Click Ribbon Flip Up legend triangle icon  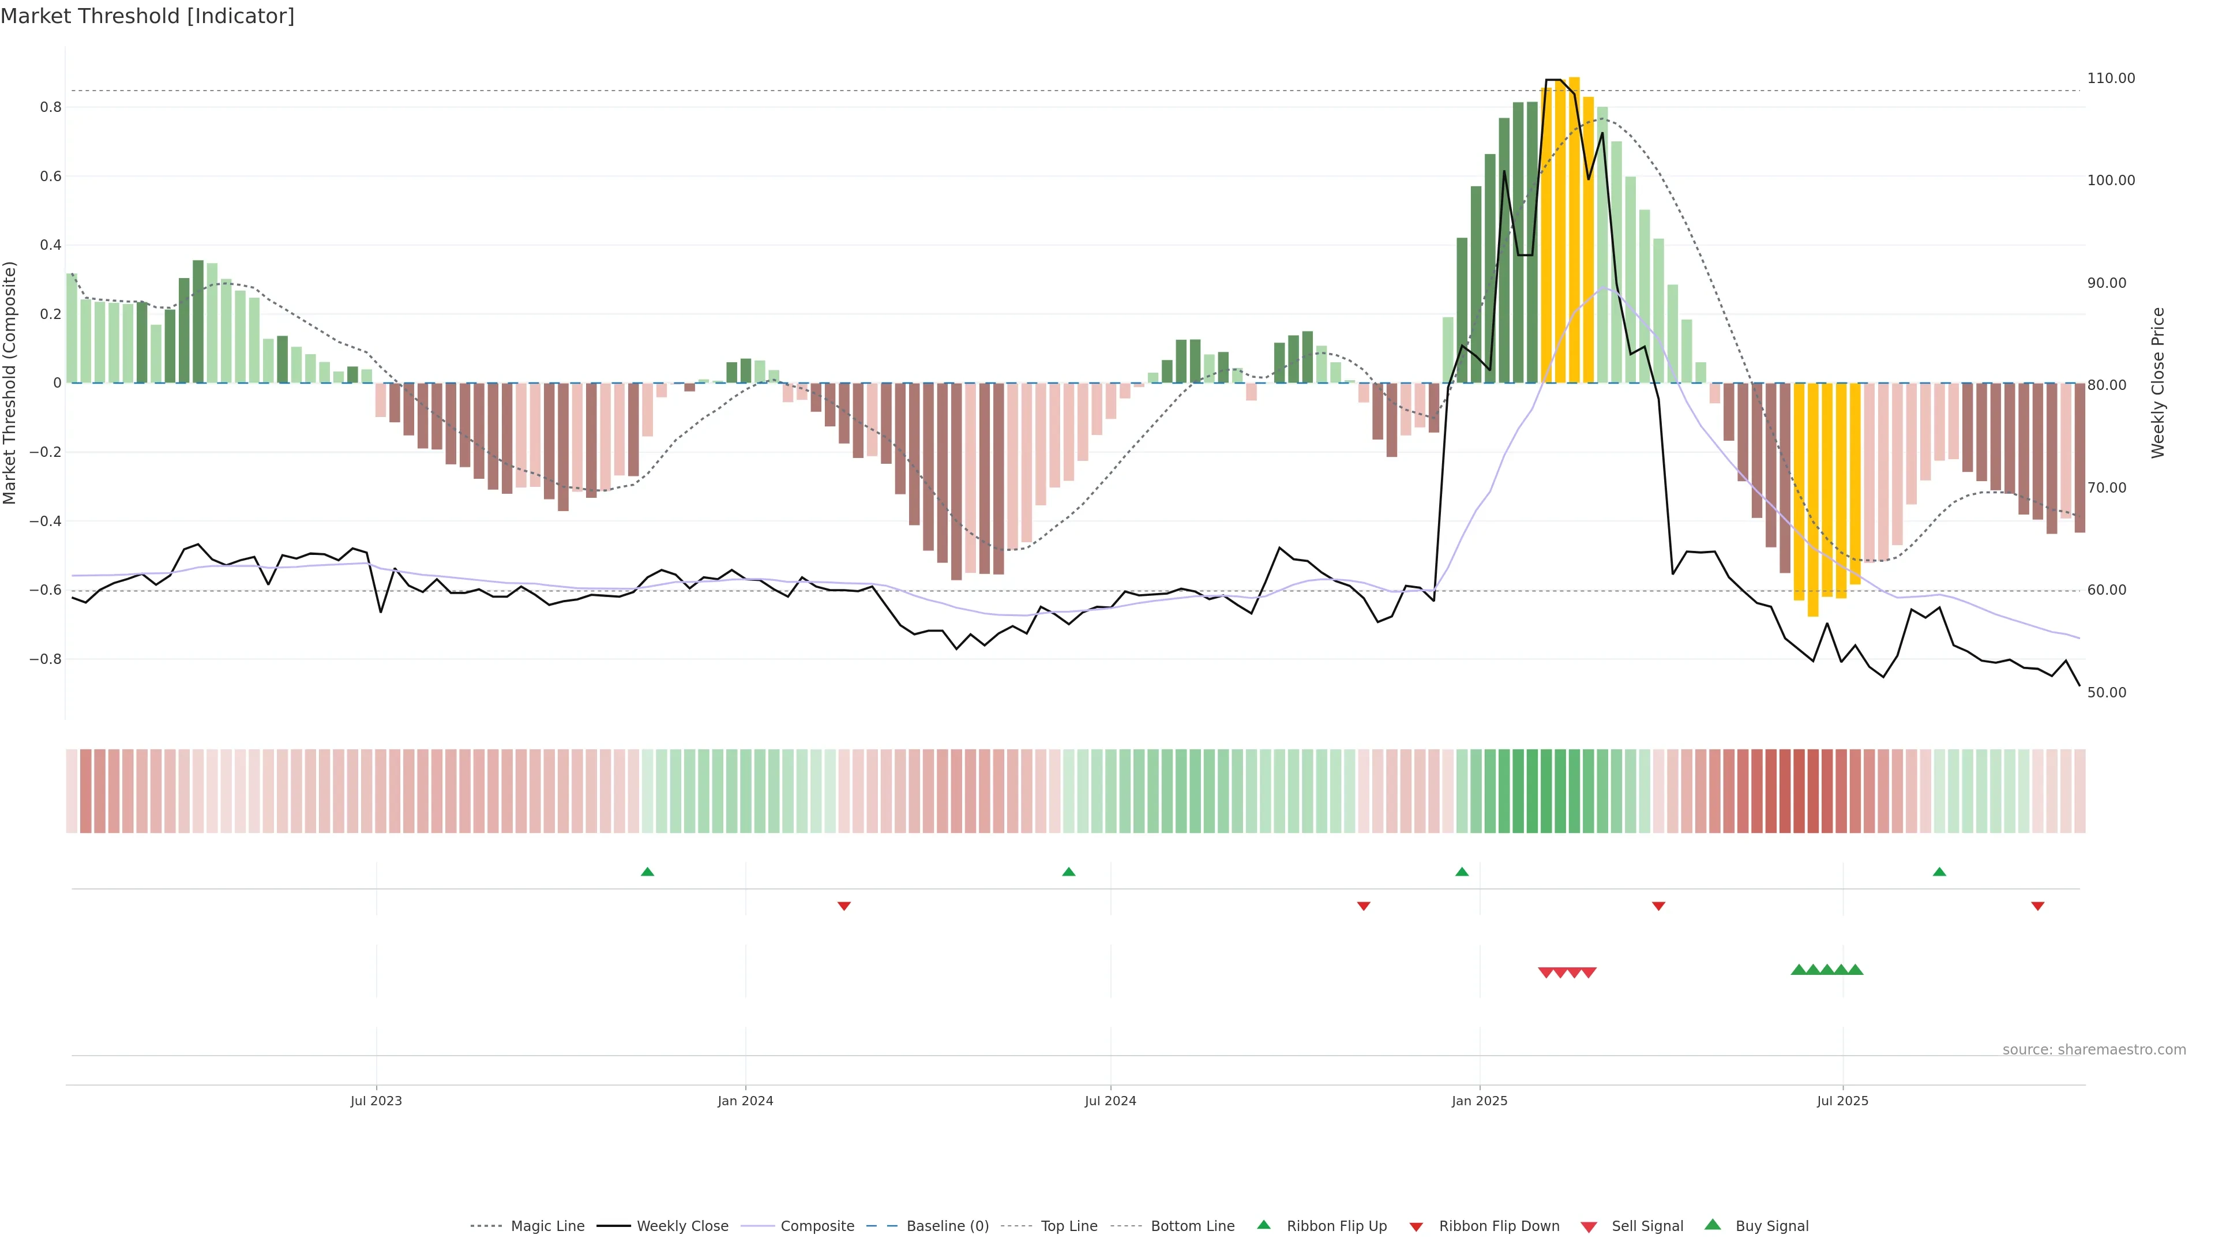tap(1264, 1225)
